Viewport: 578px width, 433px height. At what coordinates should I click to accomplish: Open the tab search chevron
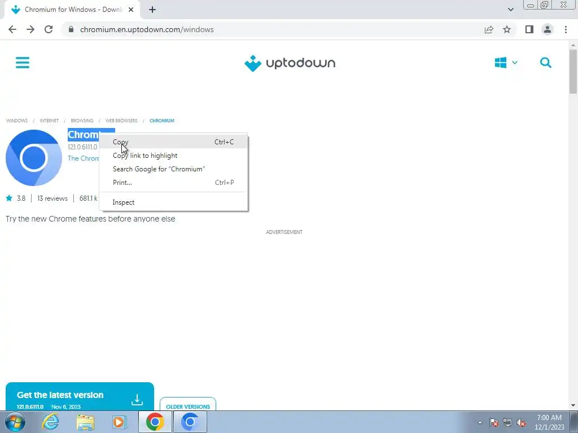510,10
